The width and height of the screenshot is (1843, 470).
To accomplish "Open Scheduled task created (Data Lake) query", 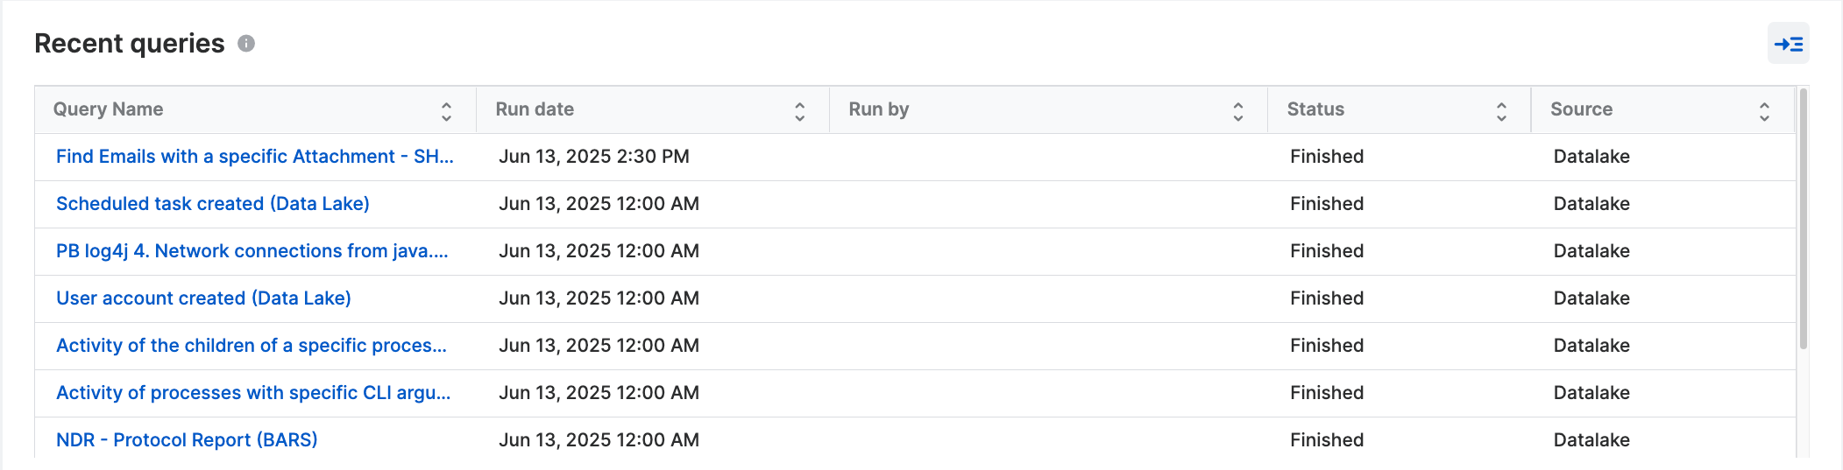I will pos(212,204).
